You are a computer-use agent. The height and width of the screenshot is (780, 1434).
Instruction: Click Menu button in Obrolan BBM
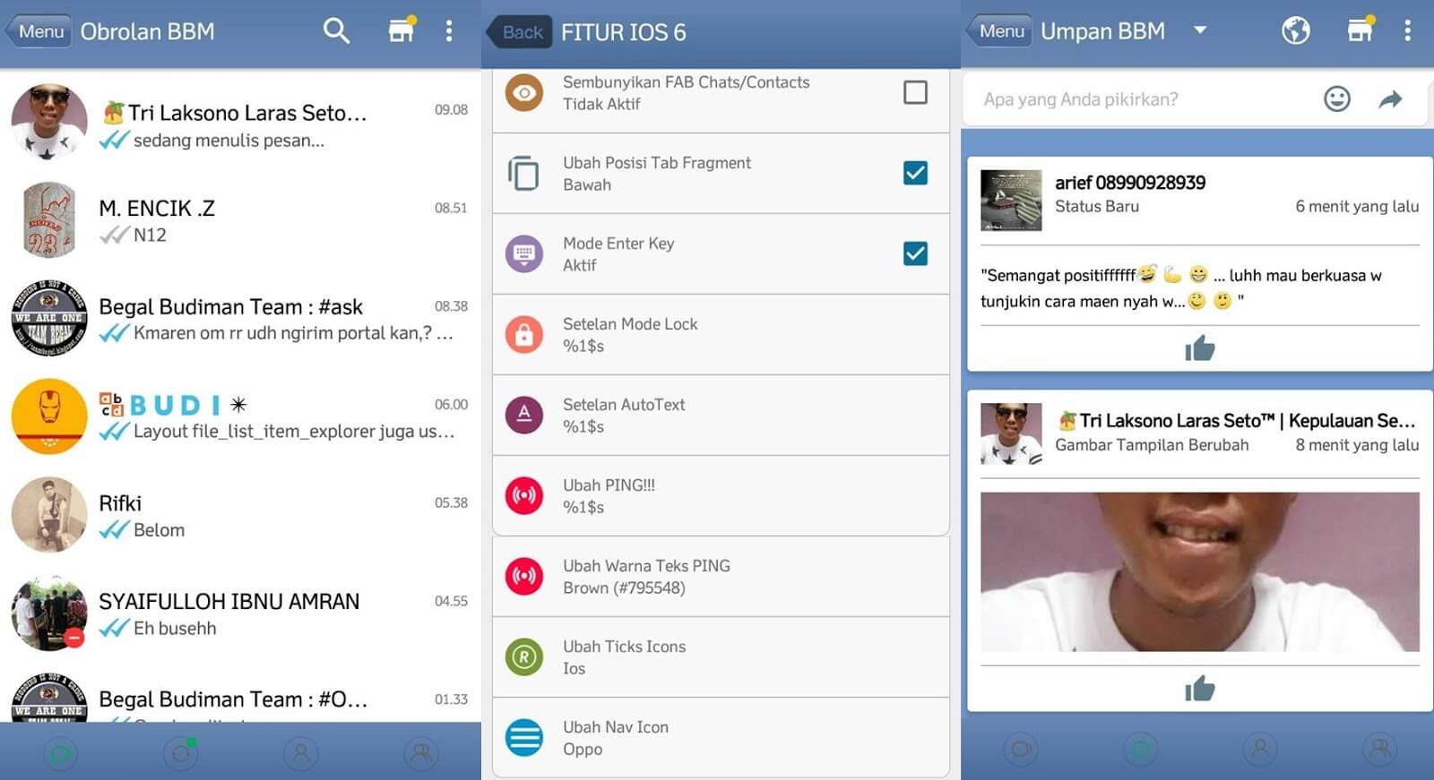[x=40, y=31]
